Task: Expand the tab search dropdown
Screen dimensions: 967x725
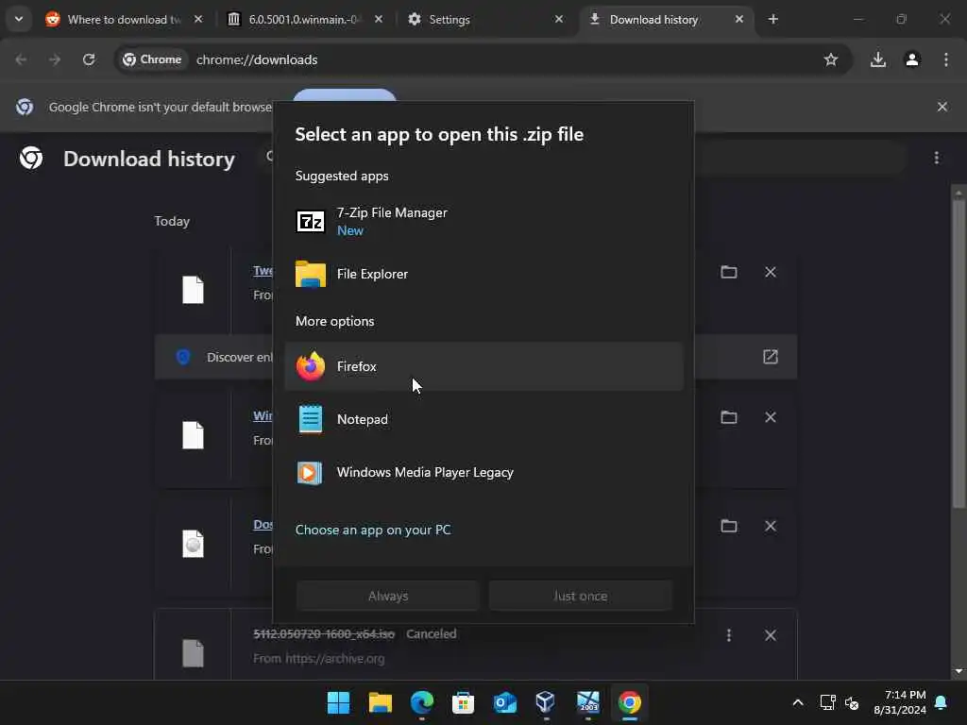Action: [x=19, y=19]
